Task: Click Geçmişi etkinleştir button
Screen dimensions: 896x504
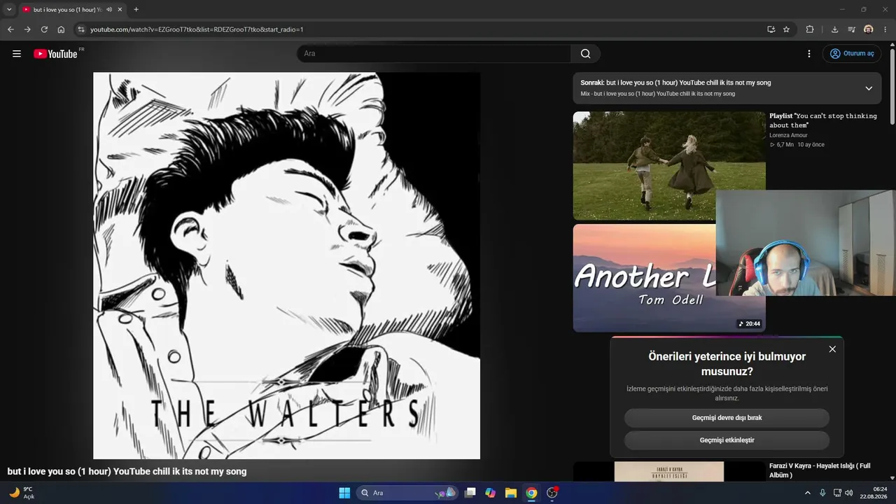Action: click(x=727, y=440)
